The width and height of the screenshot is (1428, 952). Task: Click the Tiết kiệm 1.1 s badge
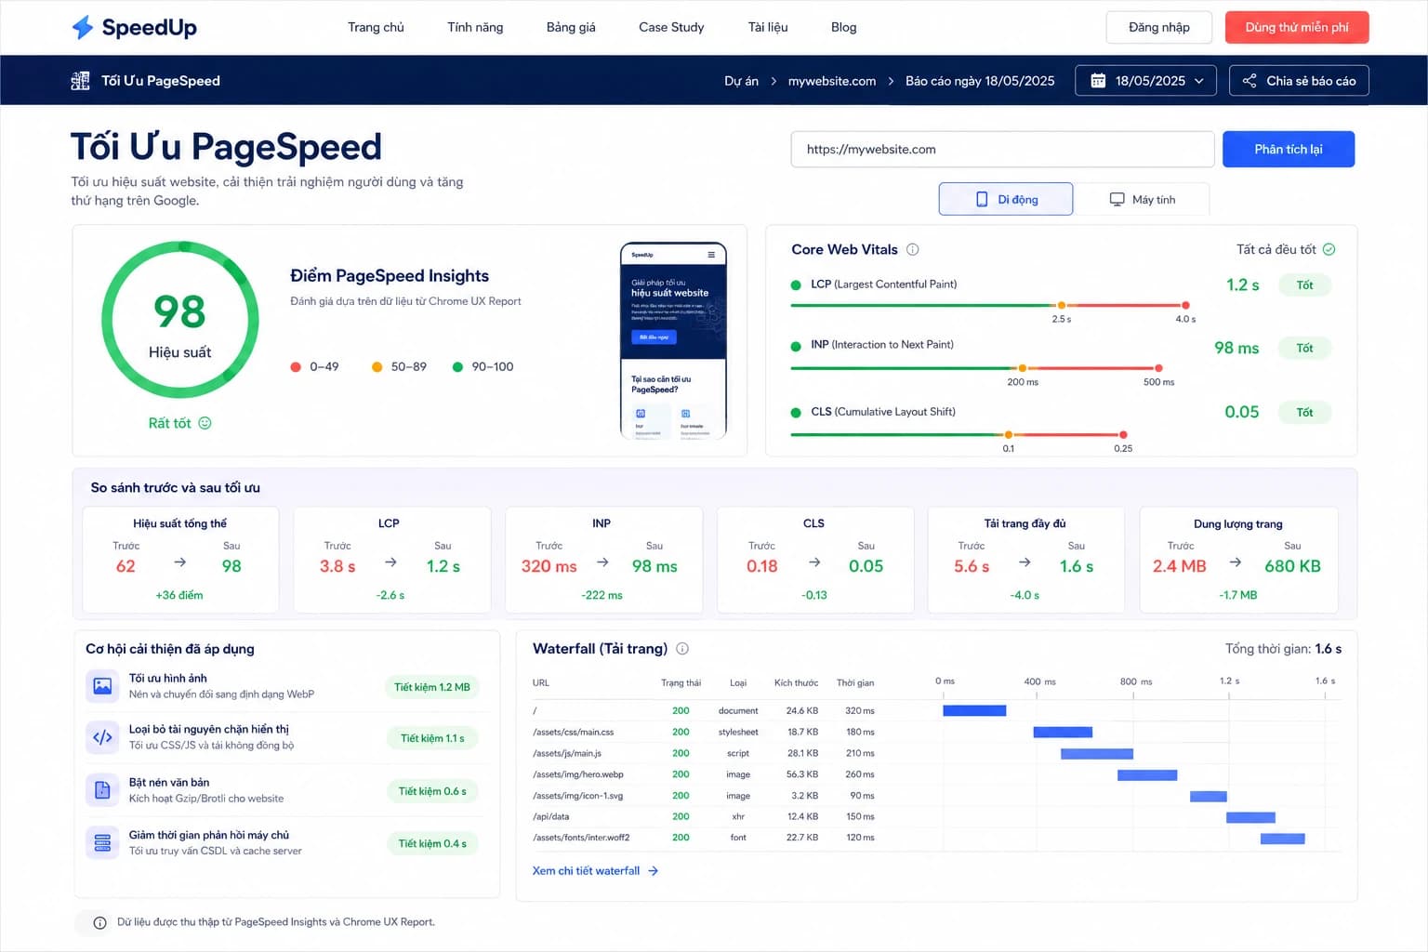point(432,738)
